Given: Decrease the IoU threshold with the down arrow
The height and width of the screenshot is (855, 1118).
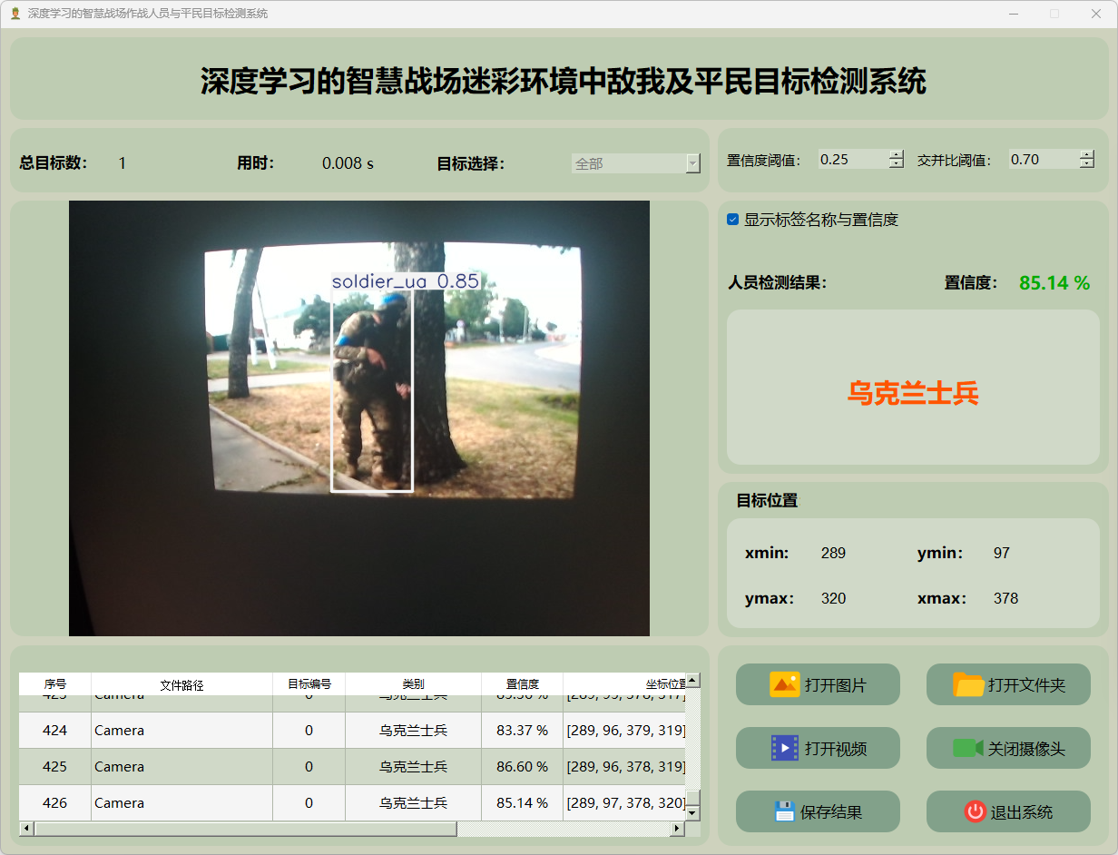Looking at the screenshot, I should (1086, 164).
